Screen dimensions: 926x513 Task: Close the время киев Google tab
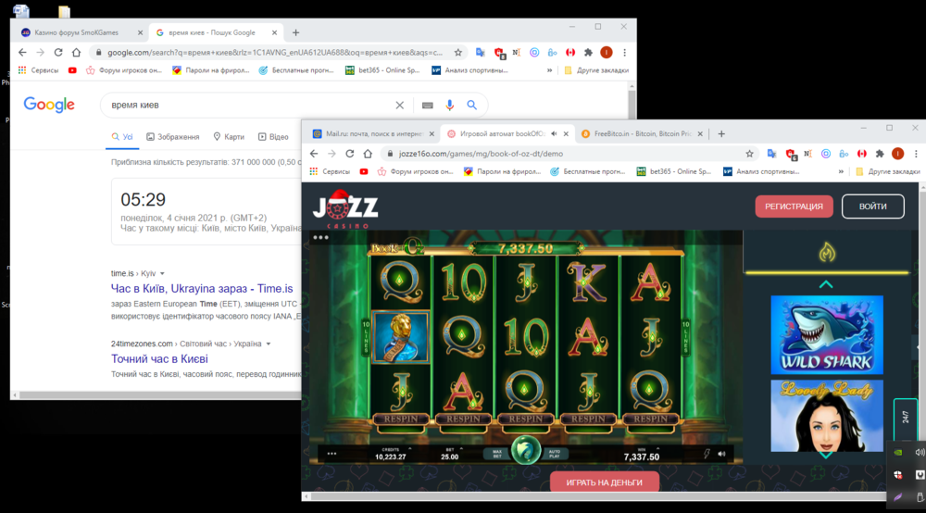274,33
